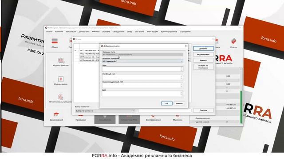This screenshot has width=284, height=159.
Task: Open the Книга продаж menu
Action: click(153, 32)
